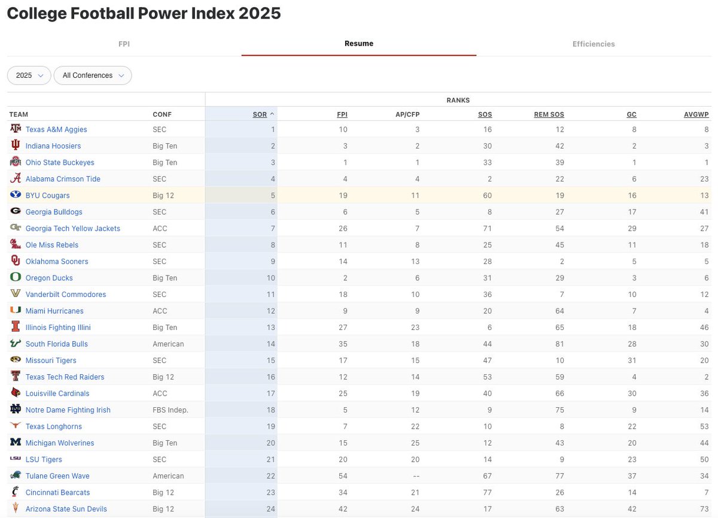
Task: Open the Vanderbilt Commodores team link
Action: [x=66, y=294]
